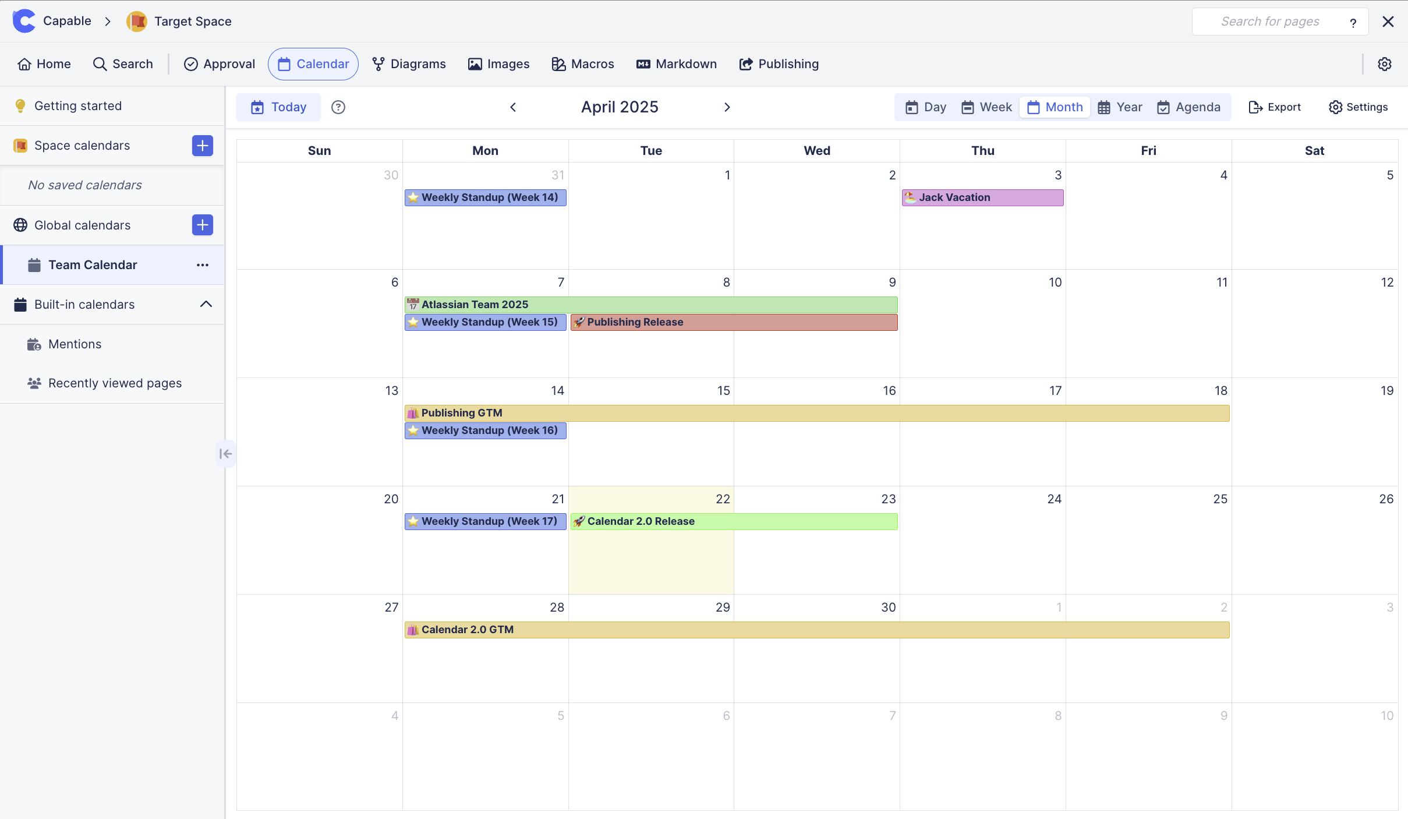Screen dimensions: 1408x819
Task: Switch to Week view
Action: click(986, 107)
